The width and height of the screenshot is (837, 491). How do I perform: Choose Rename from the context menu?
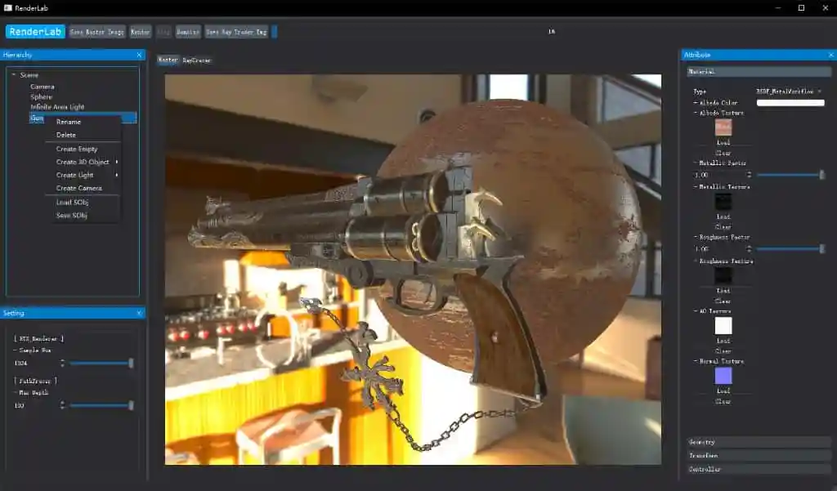[69, 122]
